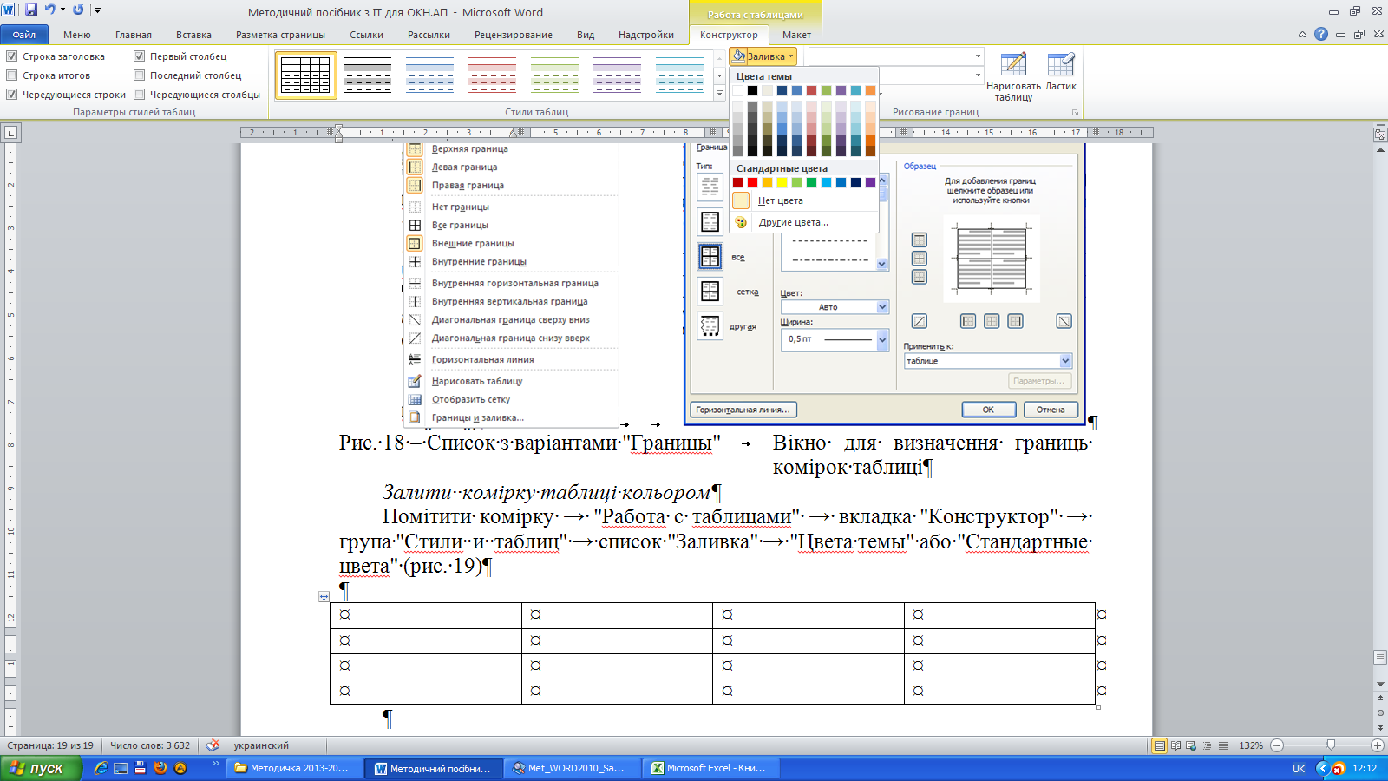Pick the yellow standard color swatch
The image size is (1388, 781).
(782, 182)
